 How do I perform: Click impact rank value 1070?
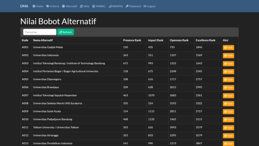151,95
